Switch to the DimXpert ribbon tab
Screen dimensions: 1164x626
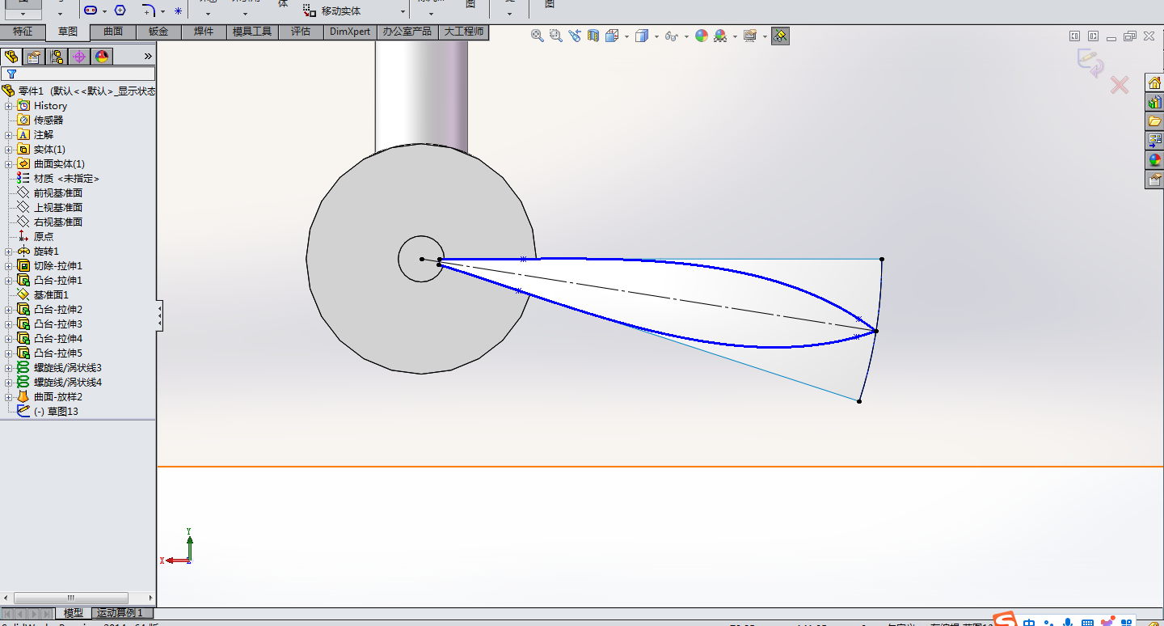point(350,32)
